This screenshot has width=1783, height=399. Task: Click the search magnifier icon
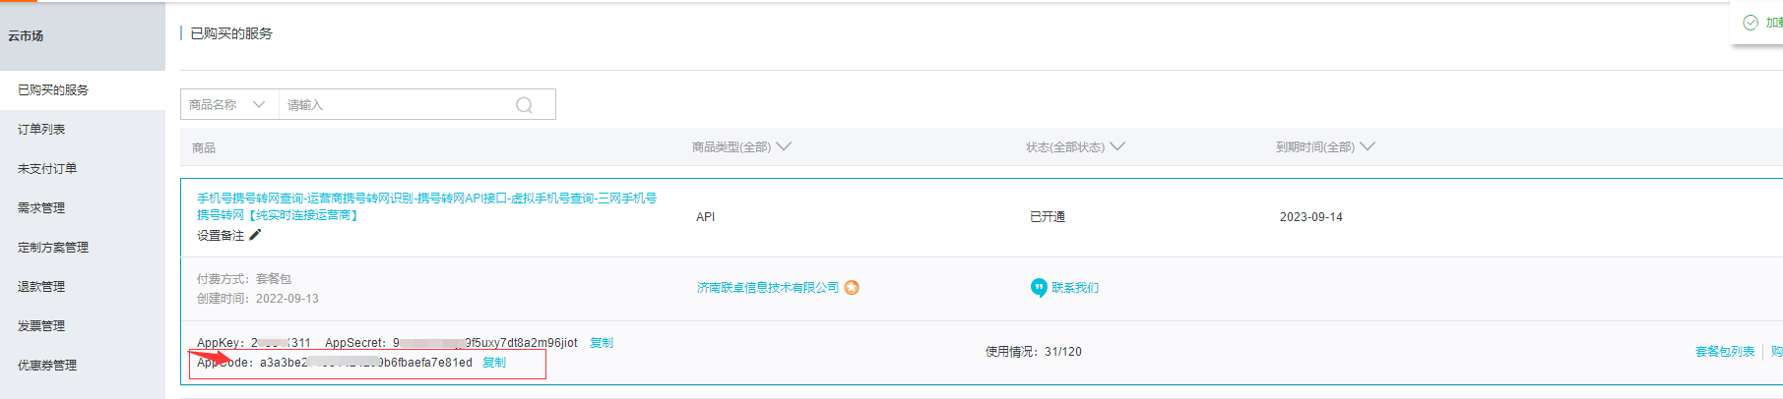(524, 105)
